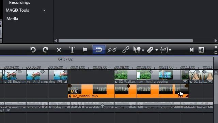Select the 02_water2.mxv clip label

tap(85, 96)
